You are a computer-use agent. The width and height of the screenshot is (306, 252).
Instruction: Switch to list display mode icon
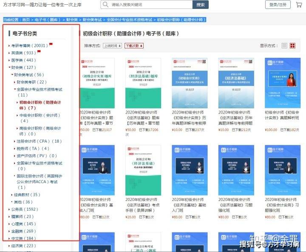point(284,45)
